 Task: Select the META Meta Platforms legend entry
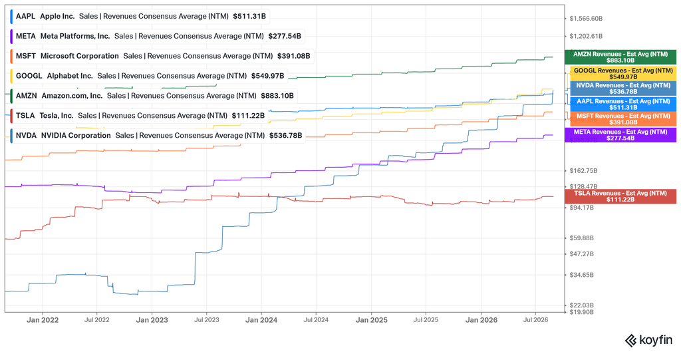157,37
